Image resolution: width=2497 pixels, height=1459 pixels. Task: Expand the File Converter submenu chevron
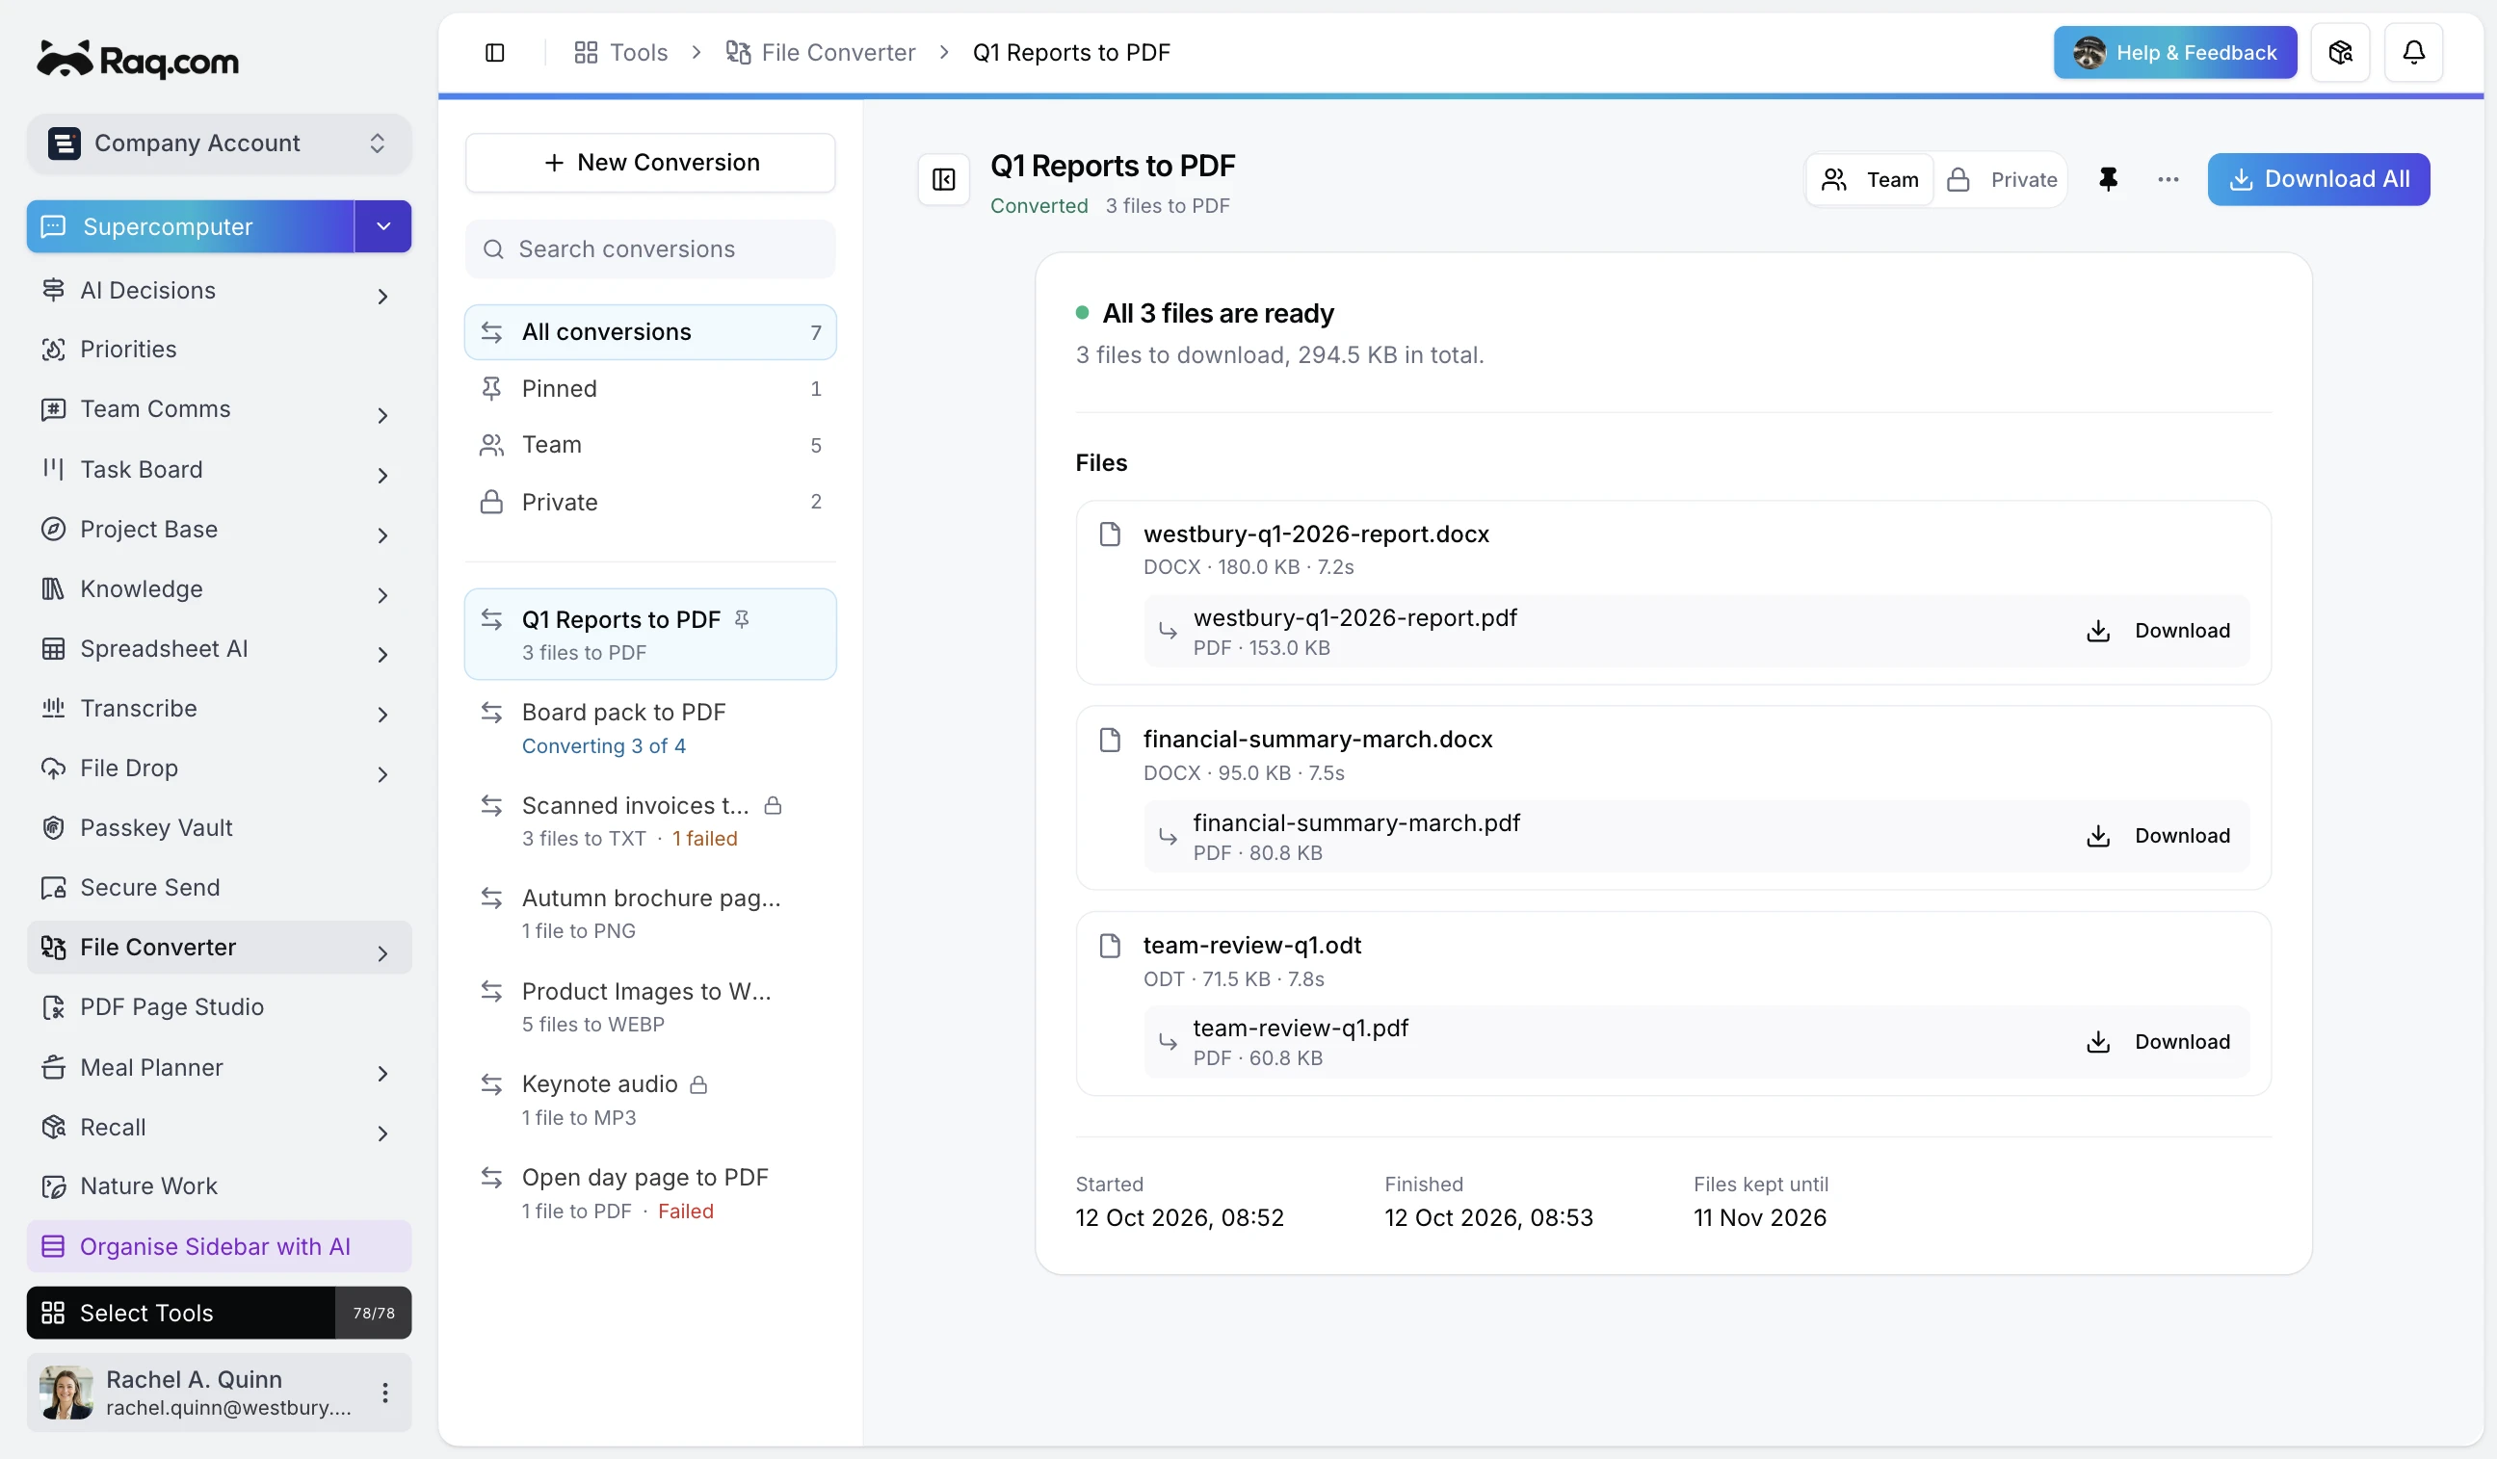point(382,953)
